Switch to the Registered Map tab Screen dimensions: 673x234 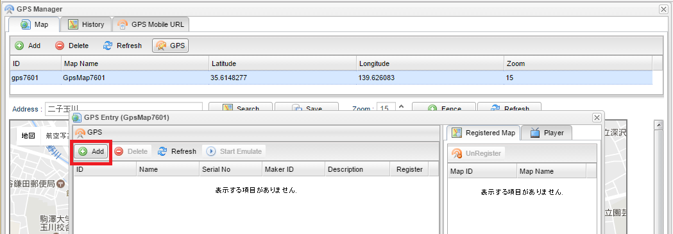pyautogui.click(x=484, y=133)
